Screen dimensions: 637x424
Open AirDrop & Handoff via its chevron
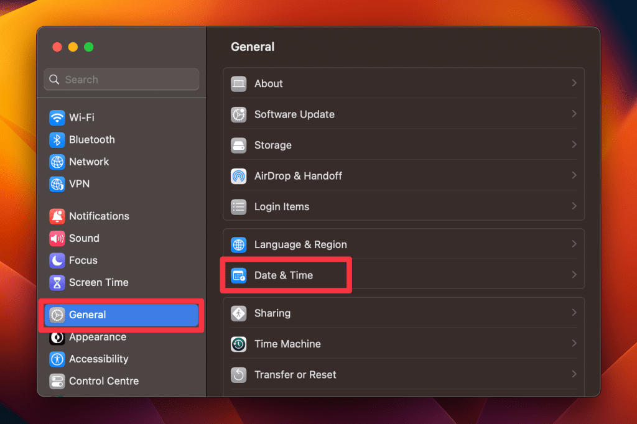(x=574, y=175)
